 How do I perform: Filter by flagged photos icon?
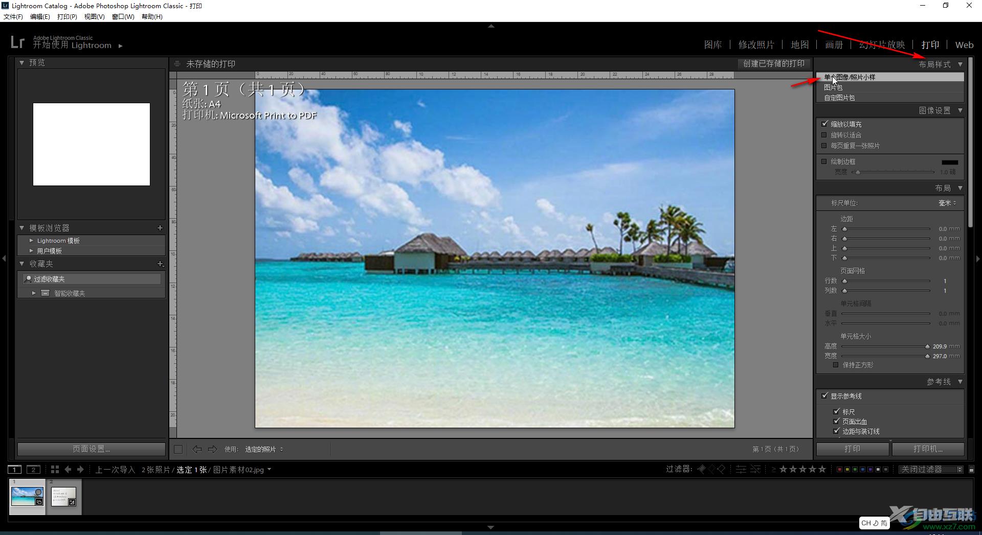click(702, 469)
